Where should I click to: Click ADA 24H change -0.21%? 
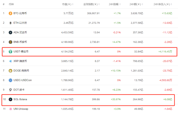point(117,33)
